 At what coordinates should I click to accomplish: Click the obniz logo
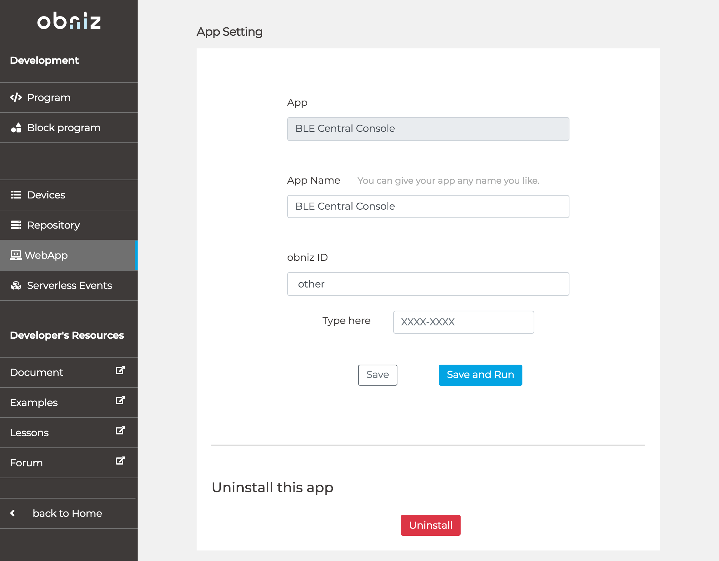coord(69,21)
